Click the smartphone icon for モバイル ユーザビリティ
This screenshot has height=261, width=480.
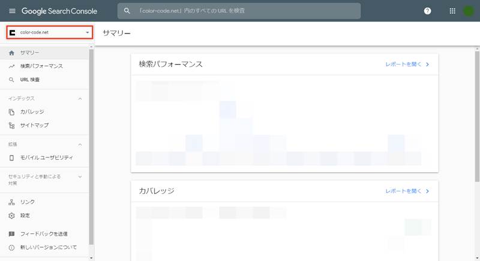point(11,158)
